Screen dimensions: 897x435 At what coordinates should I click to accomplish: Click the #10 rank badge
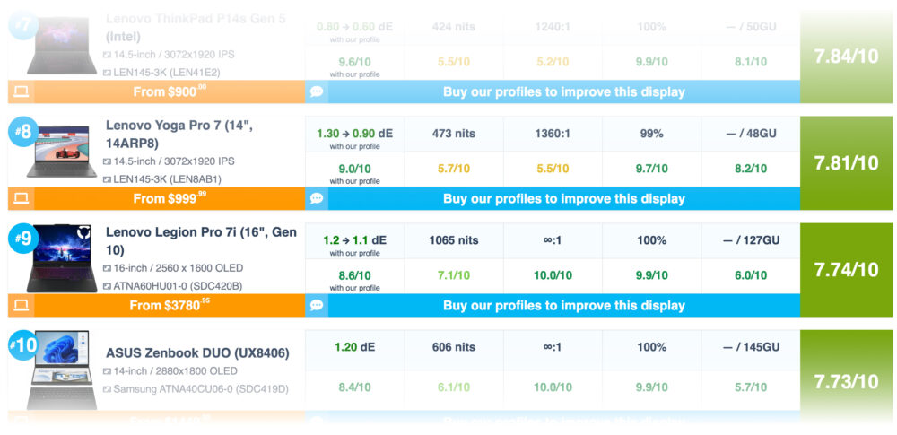point(23,345)
